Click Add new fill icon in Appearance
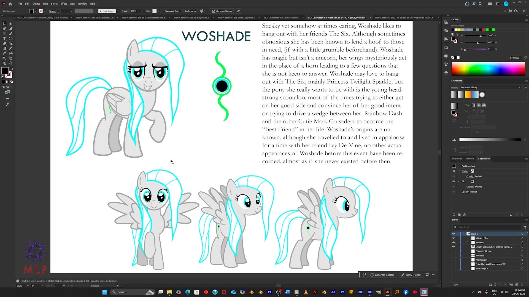529x297 pixels. click(459, 215)
